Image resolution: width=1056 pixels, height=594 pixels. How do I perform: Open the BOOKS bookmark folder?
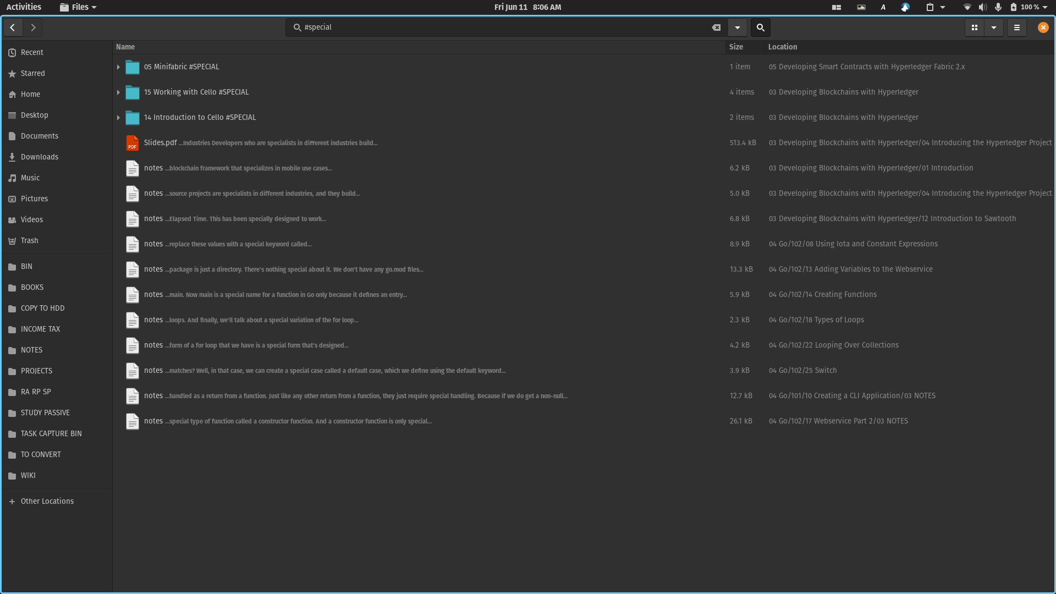coord(57,287)
